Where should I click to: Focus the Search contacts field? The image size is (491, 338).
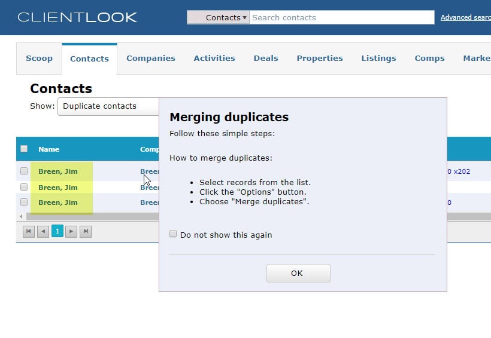[342, 17]
